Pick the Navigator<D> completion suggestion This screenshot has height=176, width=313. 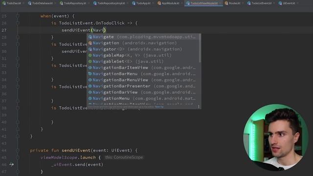143,49
